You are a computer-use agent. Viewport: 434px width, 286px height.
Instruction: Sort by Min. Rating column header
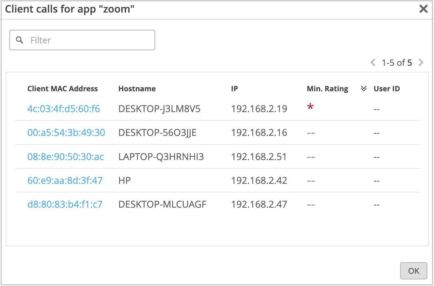point(328,89)
